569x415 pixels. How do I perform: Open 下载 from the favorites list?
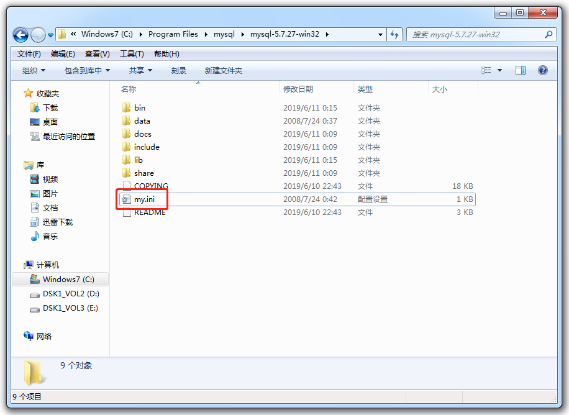tap(40, 108)
